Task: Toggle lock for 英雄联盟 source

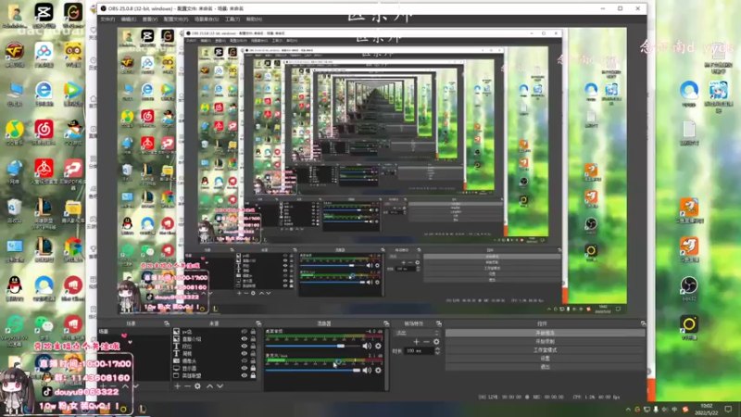Action: coord(253,376)
